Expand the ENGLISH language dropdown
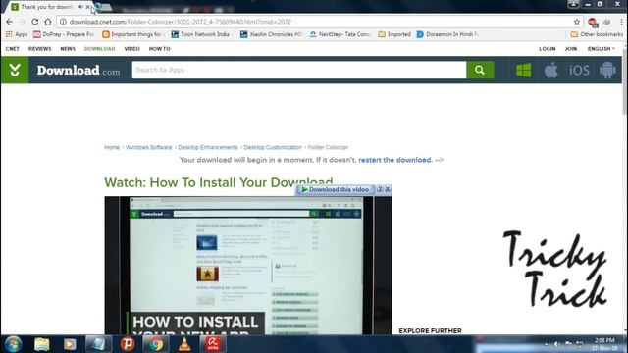628x353 pixels. (602, 49)
